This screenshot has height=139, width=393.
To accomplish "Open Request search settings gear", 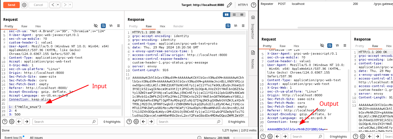I will pyautogui.click(x=12, y=122).
